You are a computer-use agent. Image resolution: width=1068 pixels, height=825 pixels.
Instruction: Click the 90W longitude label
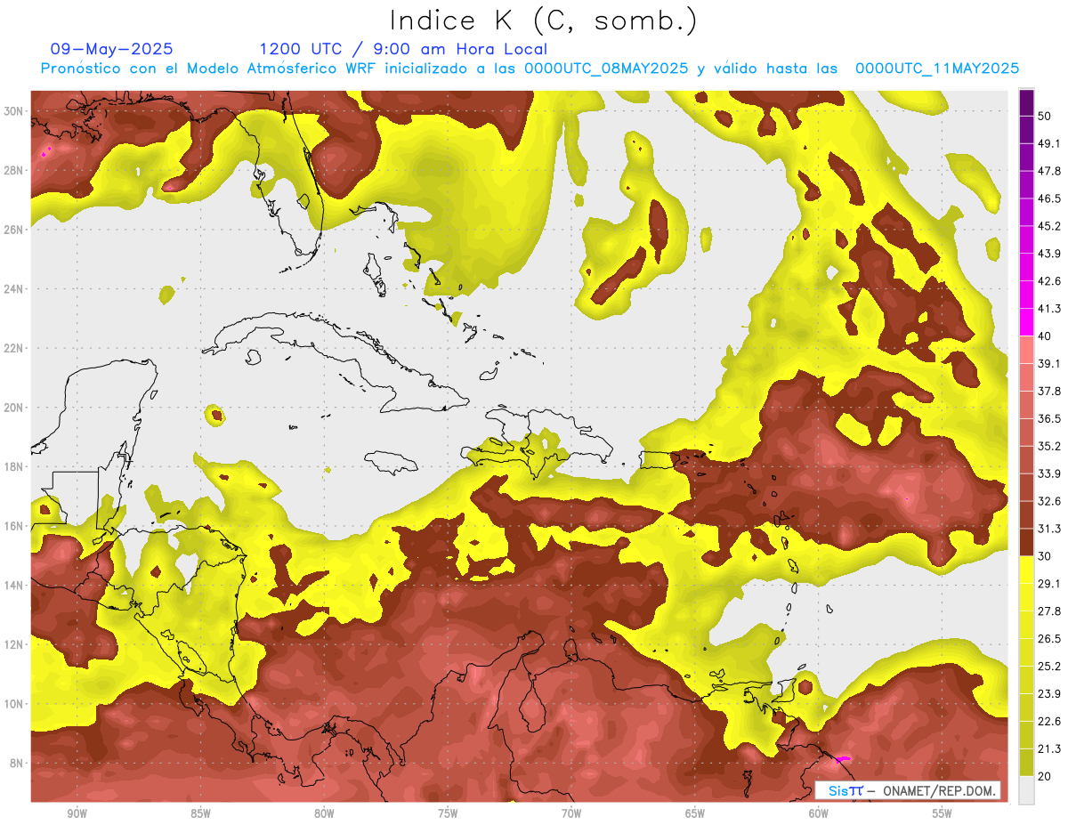point(77,813)
